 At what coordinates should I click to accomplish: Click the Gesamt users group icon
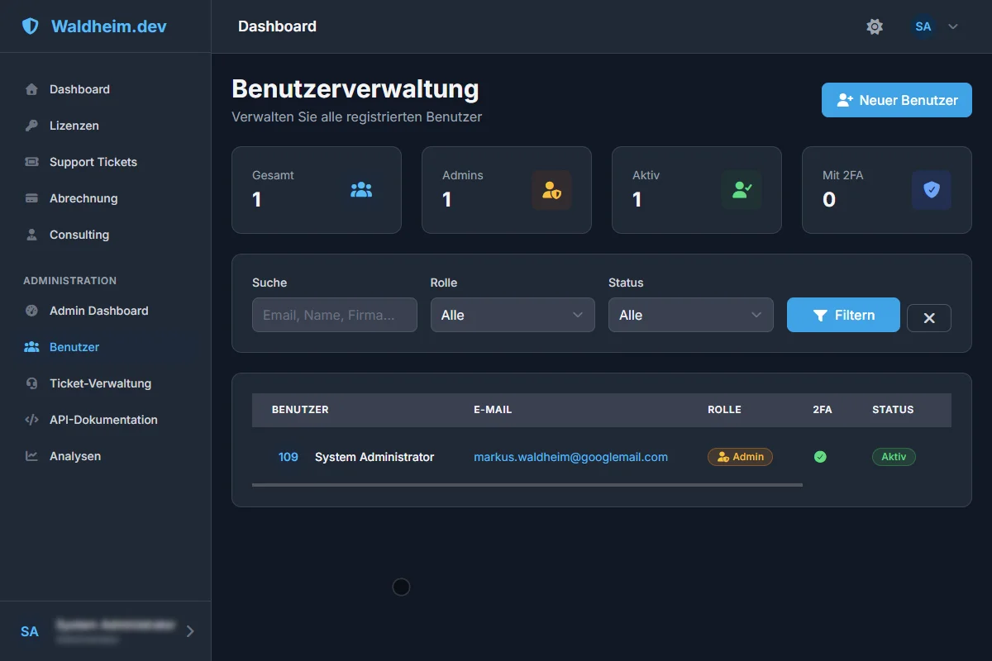point(361,190)
